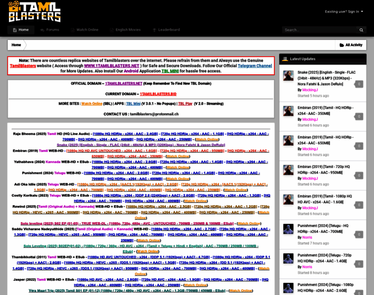Screen dimensions: 374x295
Task: Open Costly Korikalu 720p 1.3GB link
Action: 229,196
